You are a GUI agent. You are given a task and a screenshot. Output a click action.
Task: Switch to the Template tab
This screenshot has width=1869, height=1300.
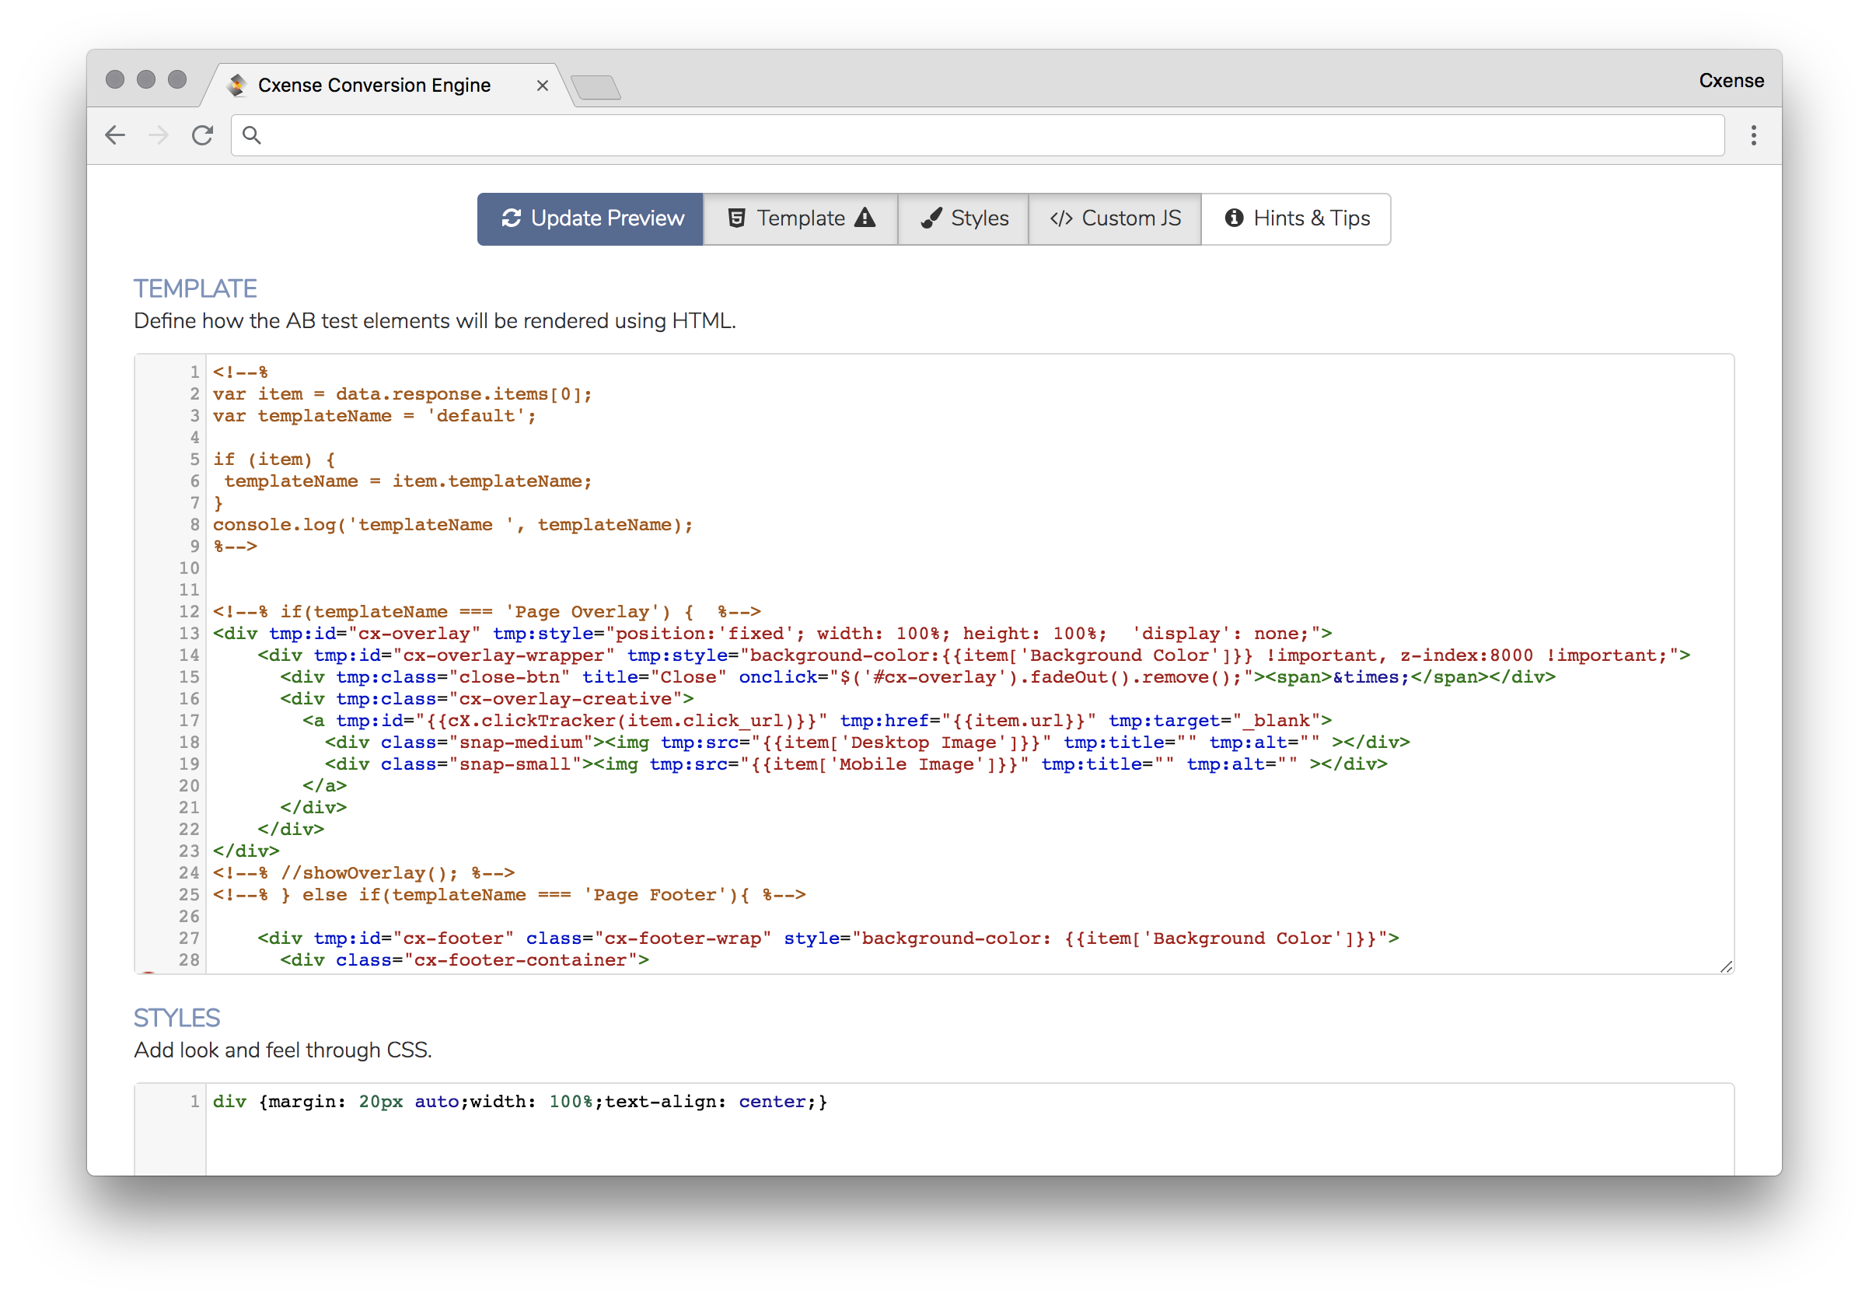pos(800,219)
